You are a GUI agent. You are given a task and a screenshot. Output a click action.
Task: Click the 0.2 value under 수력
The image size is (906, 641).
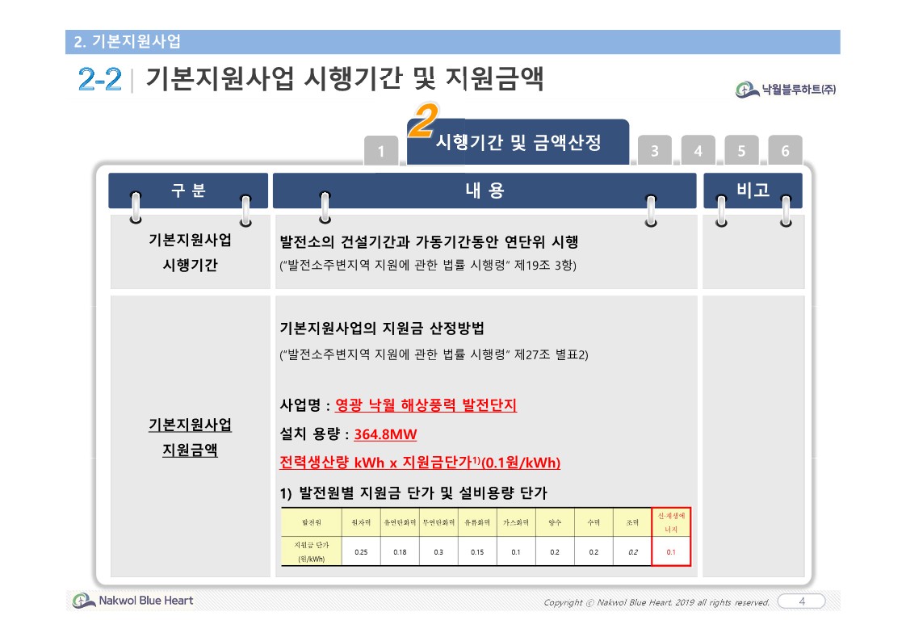click(x=594, y=552)
